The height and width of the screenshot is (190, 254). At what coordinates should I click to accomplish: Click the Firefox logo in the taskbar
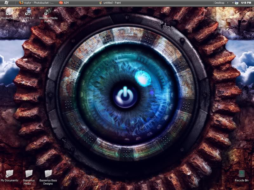(x=21, y=3)
